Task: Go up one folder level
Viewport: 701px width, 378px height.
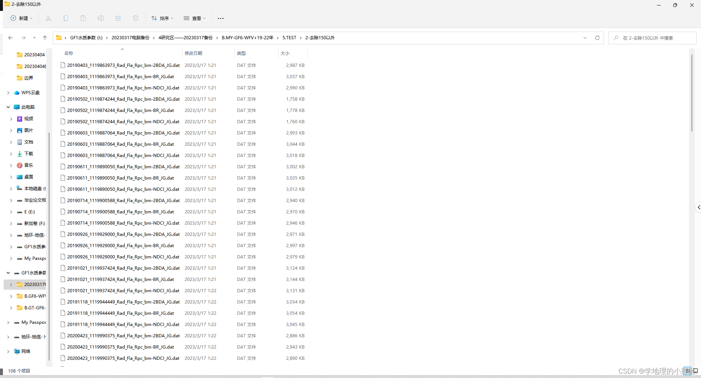Action: tap(45, 38)
